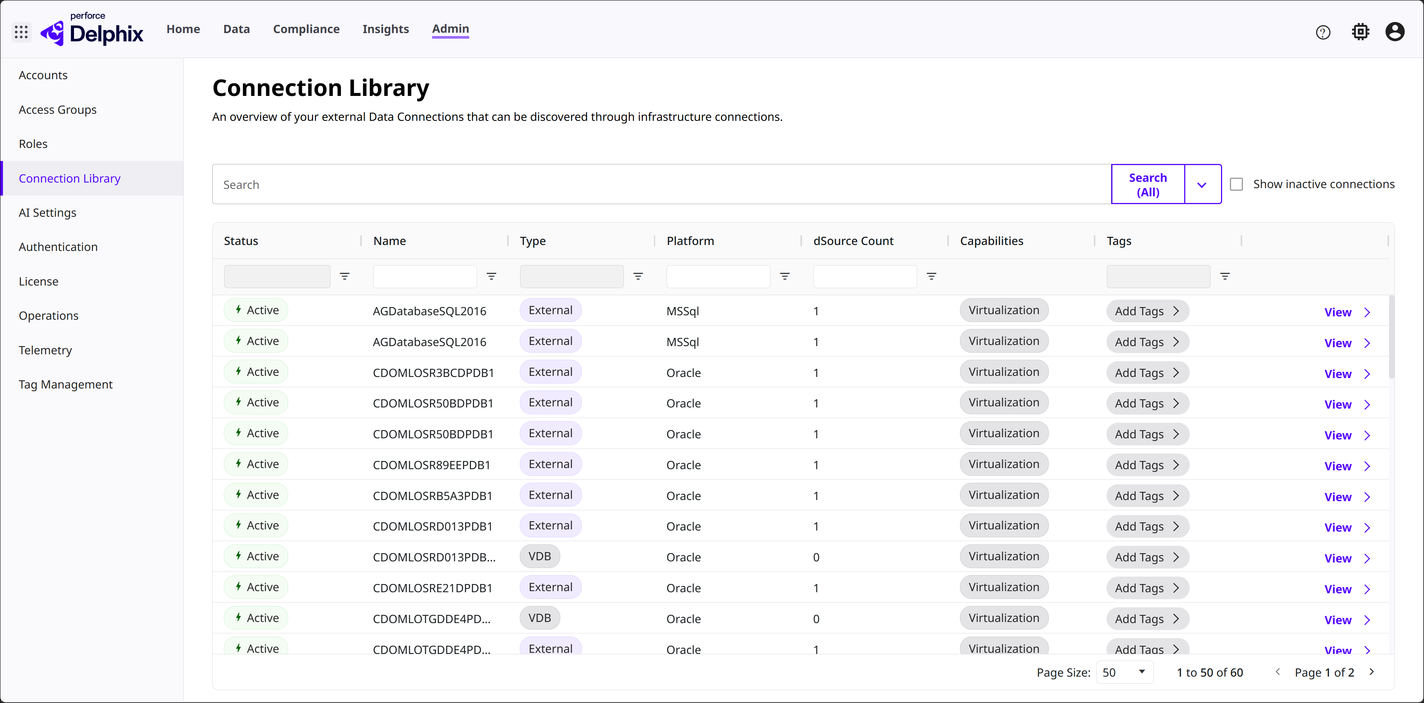Open Tag Management in sidebar
Screen dimensions: 1424x703
(x=65, y=384)
